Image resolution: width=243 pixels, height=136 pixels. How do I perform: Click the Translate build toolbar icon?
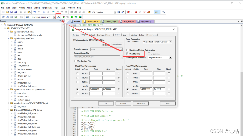point(3,17)
